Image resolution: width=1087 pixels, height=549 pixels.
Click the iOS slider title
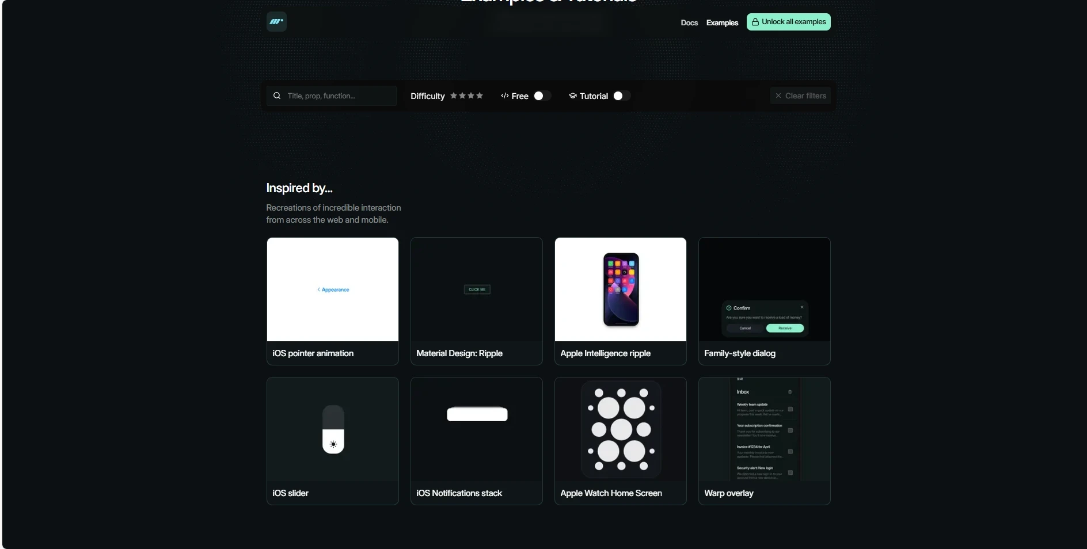point(291,493)
